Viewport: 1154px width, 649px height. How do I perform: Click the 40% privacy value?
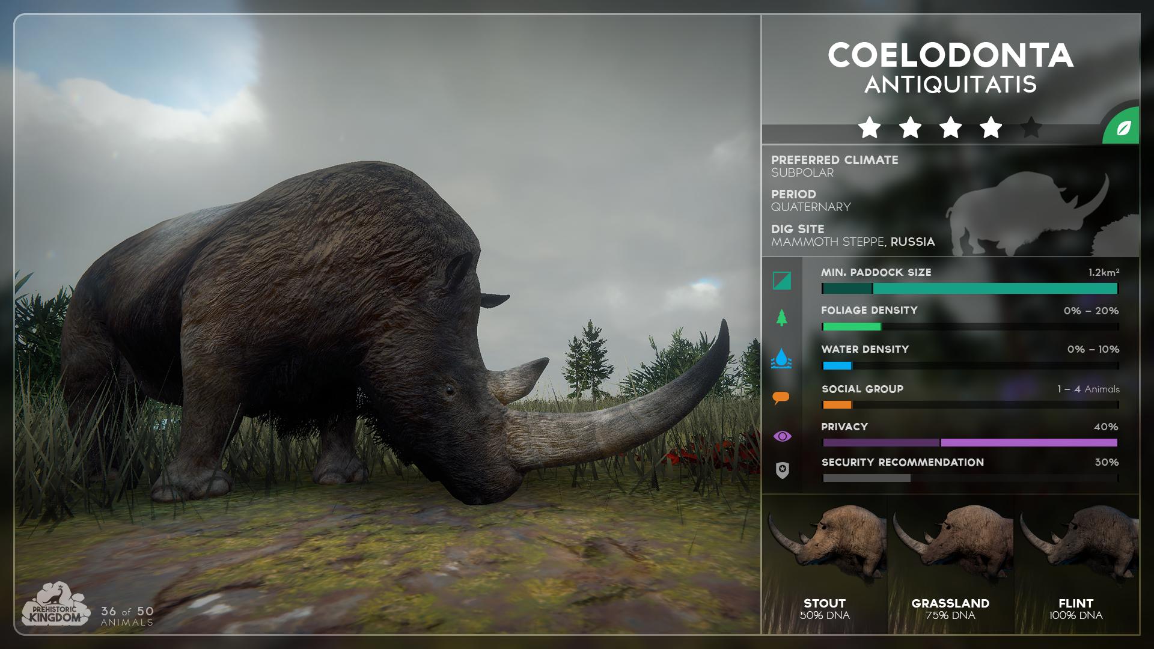[x=1106, y=427]
